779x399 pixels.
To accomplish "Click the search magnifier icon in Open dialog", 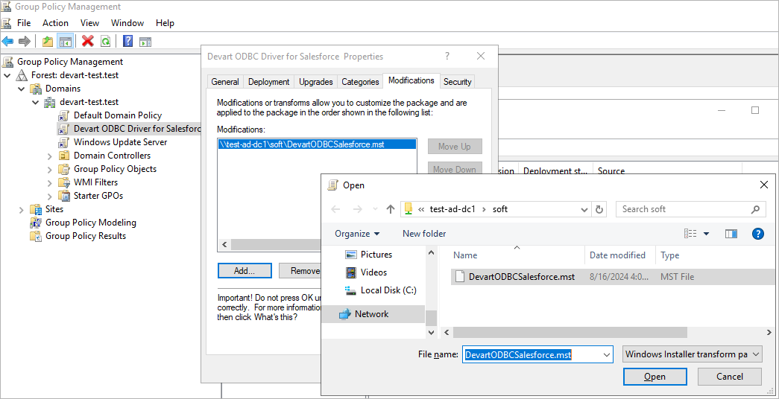I will click(x=755, y=209).
